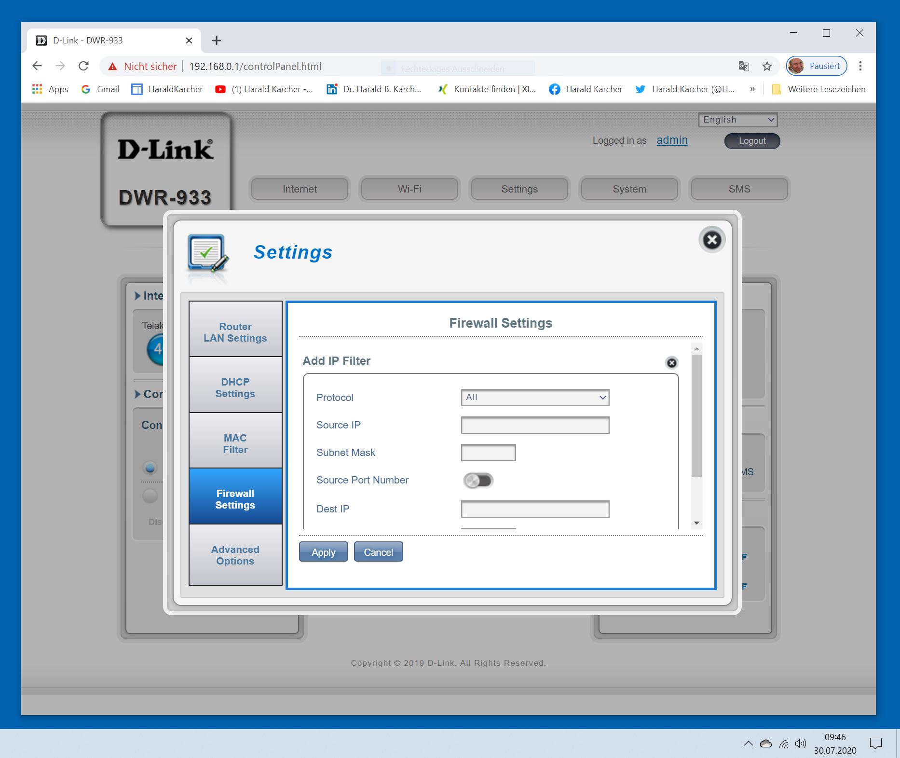The image size is (900, 758).
Task: Click the browser address bar URL
Action: [255, 67]
